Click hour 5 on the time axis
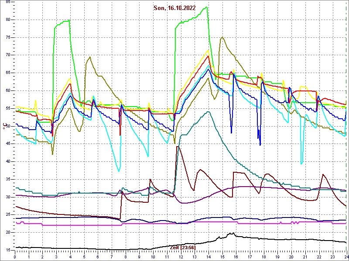This screenshot has width=349, height=261. point(84,258)
